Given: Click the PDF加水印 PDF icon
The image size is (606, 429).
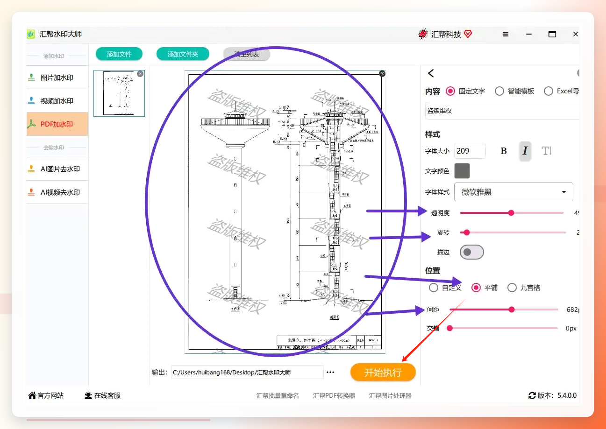Looking at the screenshot, I should coord(32,124).
